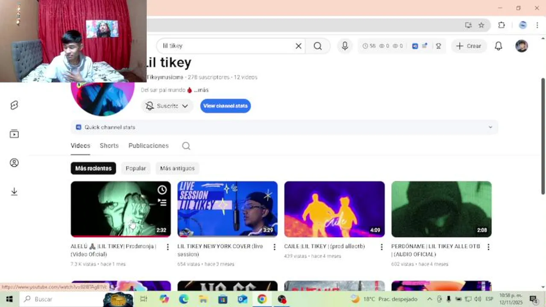The image size is (546, 307).
Task: Show hidden system tray icons chevron
Action: click(x=429, y=299)
